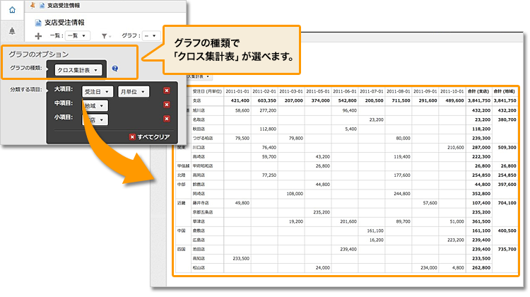Open notifications via the bell icon
Screen dimensions: 530x297
click(11, 31)
